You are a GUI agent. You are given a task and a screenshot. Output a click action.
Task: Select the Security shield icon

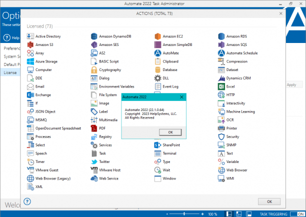click(x=221, y=136)
